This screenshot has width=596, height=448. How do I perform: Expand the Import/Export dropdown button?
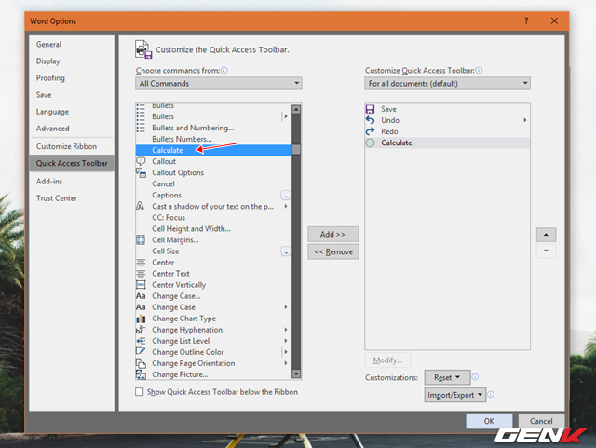tap(455, 395)
